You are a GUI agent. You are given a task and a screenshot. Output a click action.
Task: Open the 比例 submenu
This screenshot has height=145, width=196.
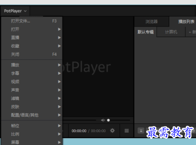click(x=32, y=134)
